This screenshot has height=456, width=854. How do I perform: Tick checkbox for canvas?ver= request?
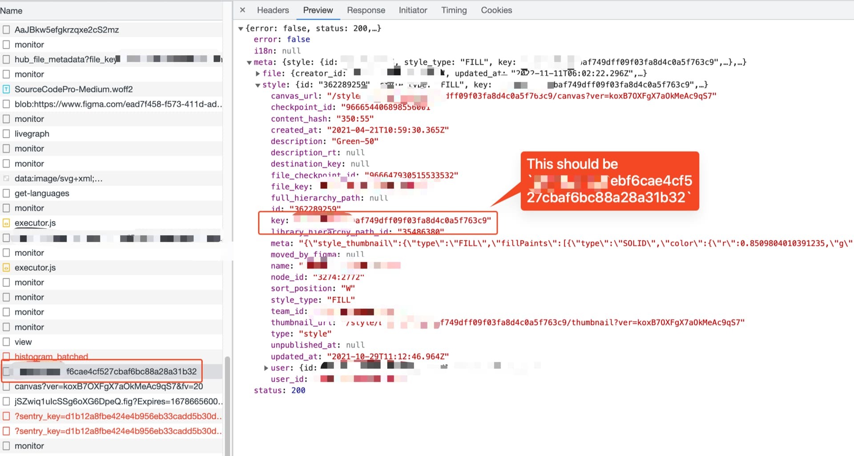(6, 386)
